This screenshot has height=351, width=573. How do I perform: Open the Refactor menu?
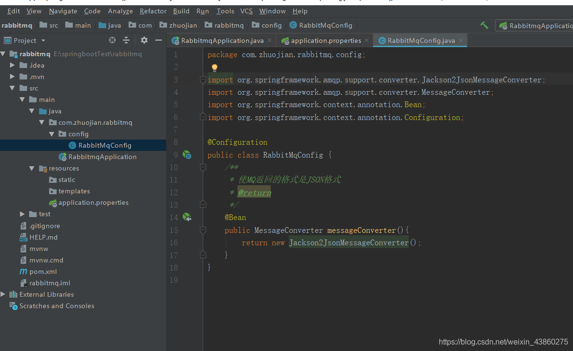click(x=153, y=11)
